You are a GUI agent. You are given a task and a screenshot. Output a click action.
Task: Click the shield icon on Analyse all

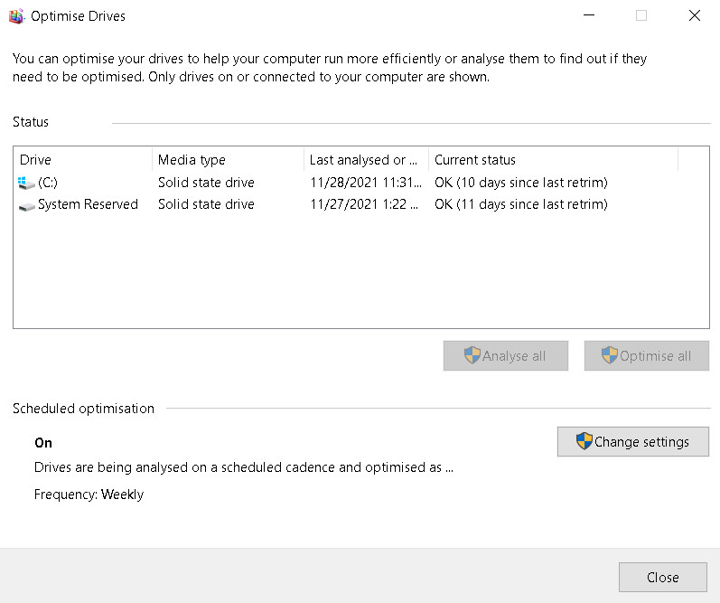pos(472,355)
